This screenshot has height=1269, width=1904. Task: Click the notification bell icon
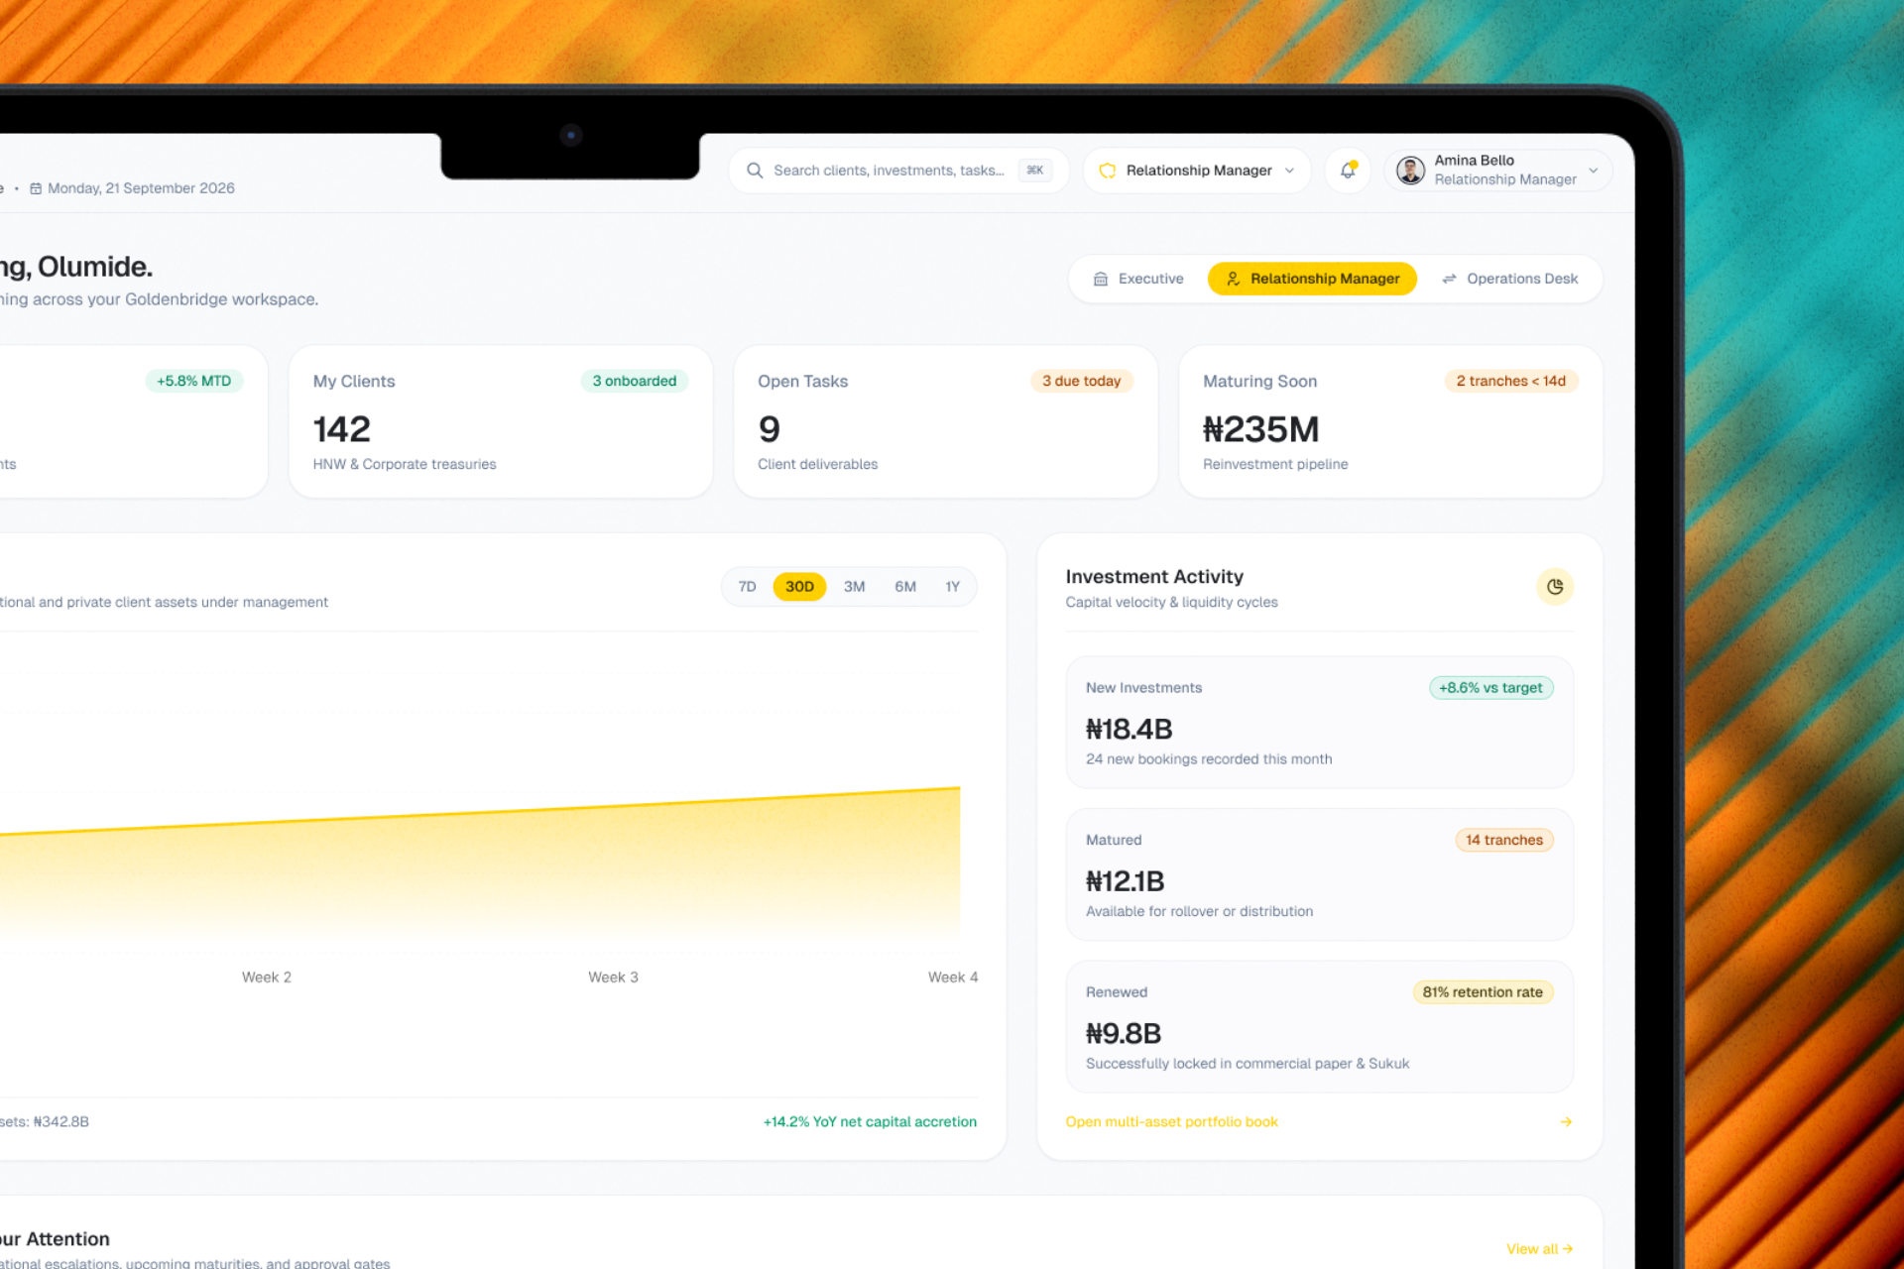(1348, 171)
